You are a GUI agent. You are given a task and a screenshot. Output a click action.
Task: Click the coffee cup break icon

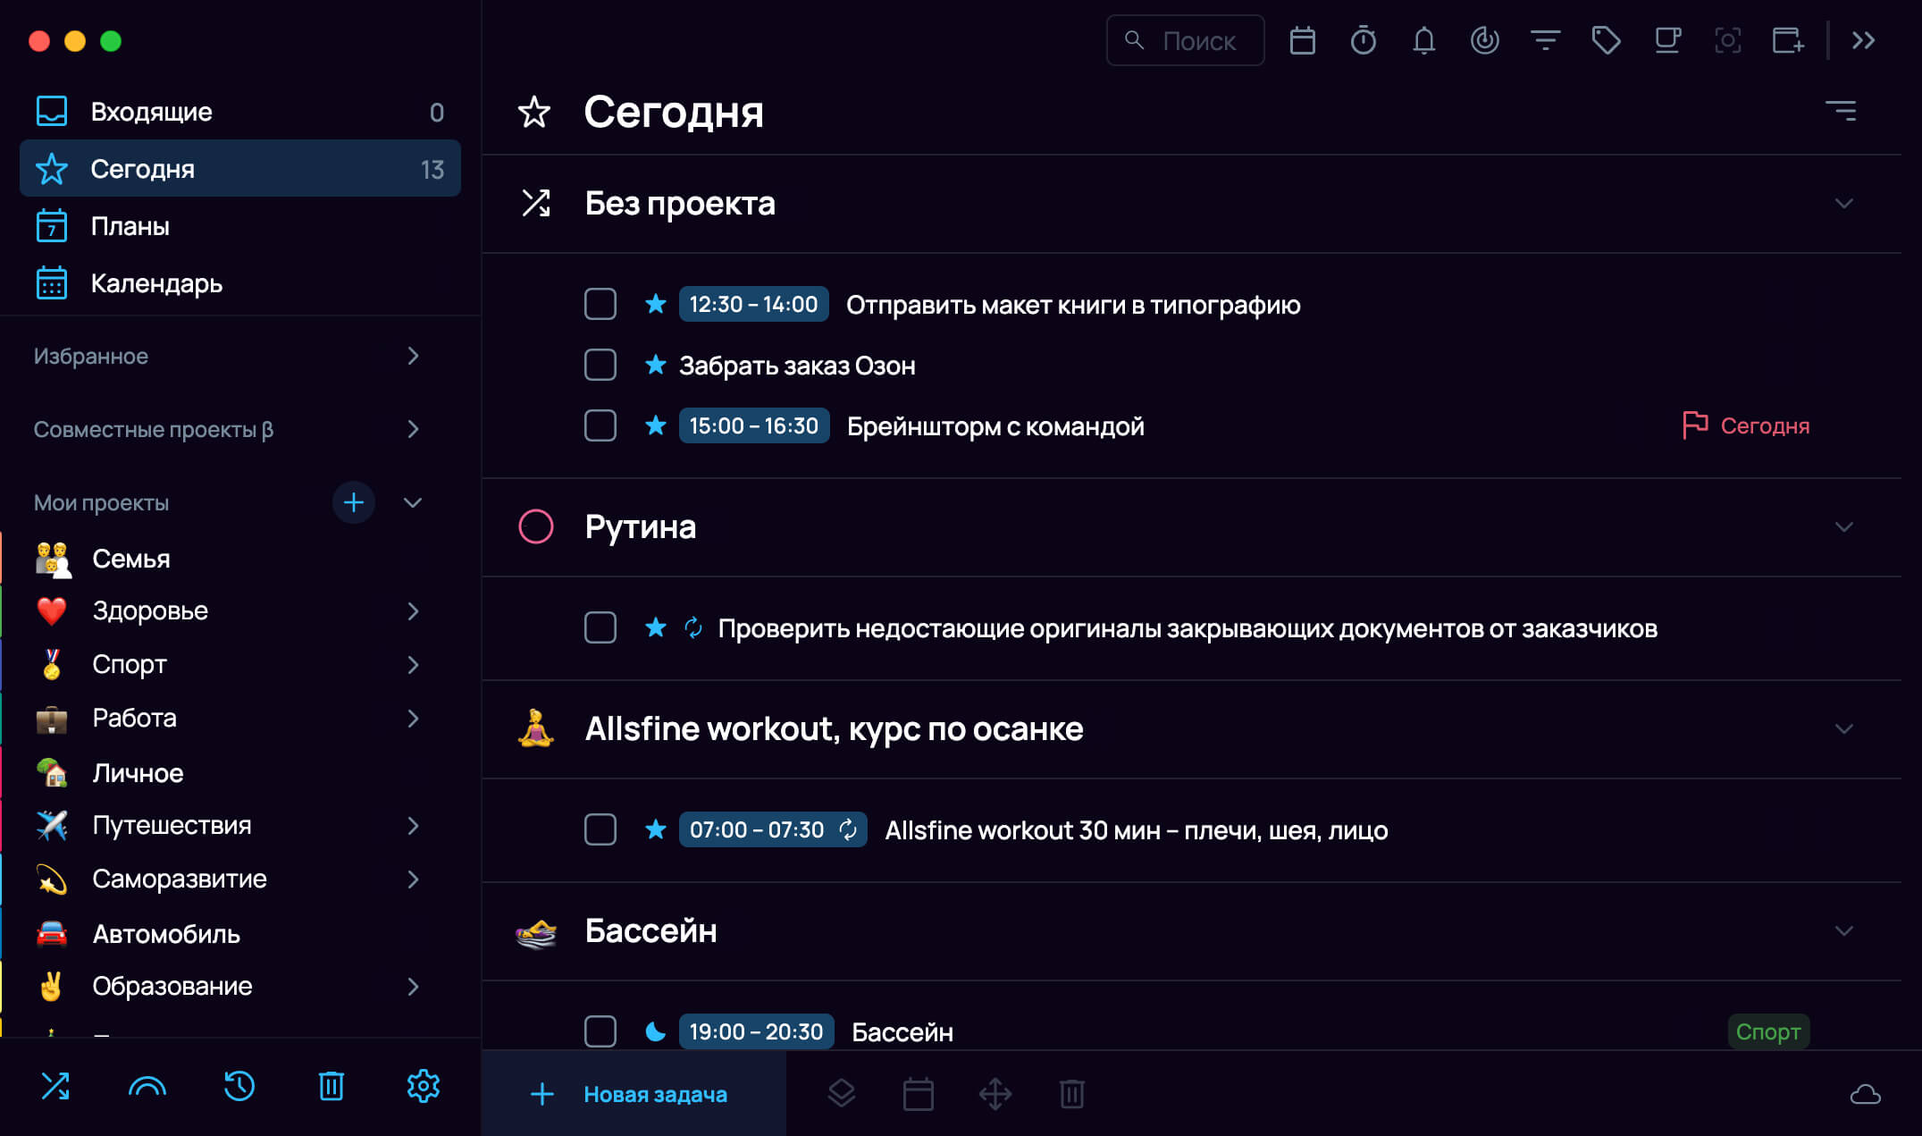(x=1666, y=40)
